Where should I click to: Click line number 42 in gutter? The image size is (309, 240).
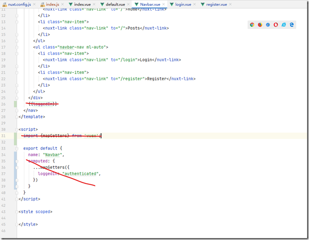click(3, 206)
